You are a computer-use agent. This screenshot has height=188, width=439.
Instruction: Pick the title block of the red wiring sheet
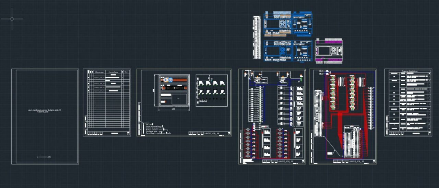point(354,161)
